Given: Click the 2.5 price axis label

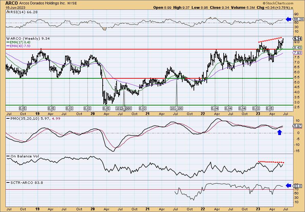Looking at the screenshot, I should [297, 108].
